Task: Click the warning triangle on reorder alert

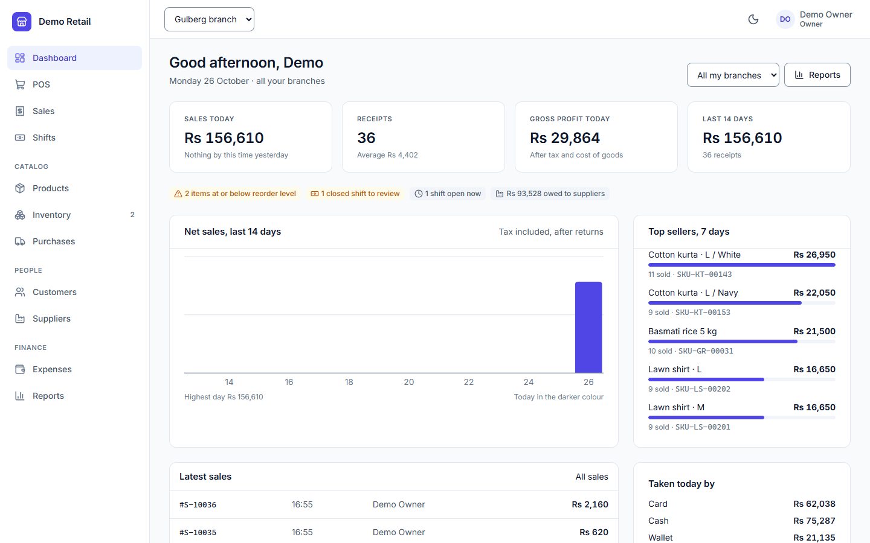Action: [x=178, y=194]
